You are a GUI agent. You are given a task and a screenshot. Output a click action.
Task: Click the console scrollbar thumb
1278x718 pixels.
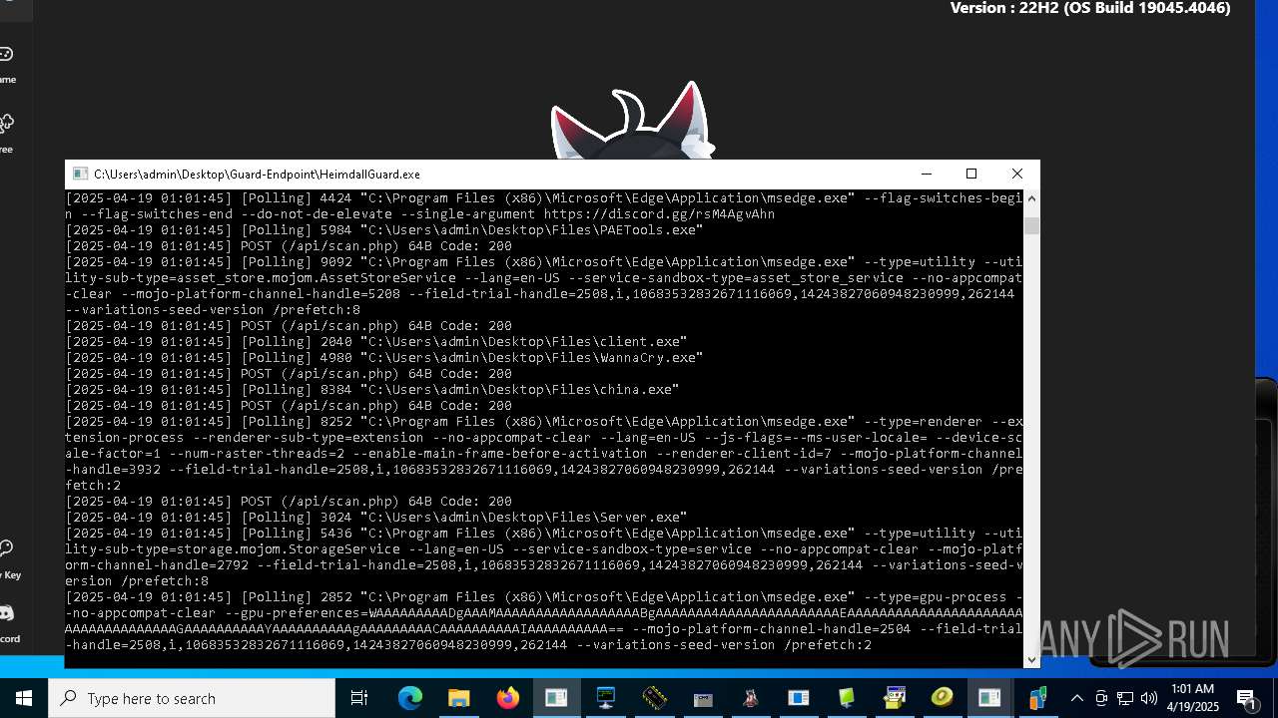point(1031,226)
